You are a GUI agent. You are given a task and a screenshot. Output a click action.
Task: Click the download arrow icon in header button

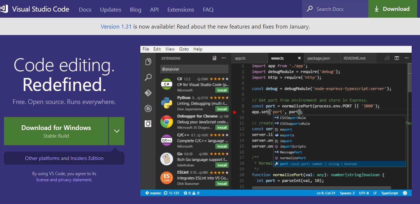coord(377,9)
